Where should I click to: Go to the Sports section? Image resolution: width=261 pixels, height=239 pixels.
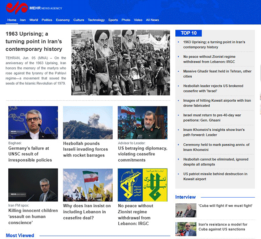pos(113,20)
